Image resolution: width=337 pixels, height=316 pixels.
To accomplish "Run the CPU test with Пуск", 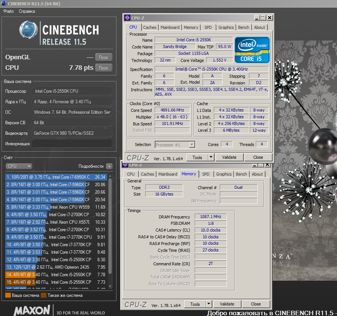I will tap(104, 68).
